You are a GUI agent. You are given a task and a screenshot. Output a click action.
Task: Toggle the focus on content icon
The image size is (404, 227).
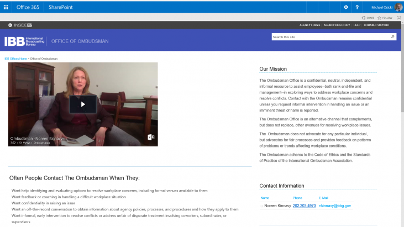click(399, 18)
